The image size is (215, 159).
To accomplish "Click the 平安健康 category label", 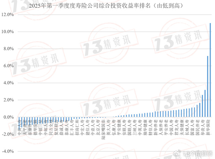I will pyautogui.click(x=119, y=128).
